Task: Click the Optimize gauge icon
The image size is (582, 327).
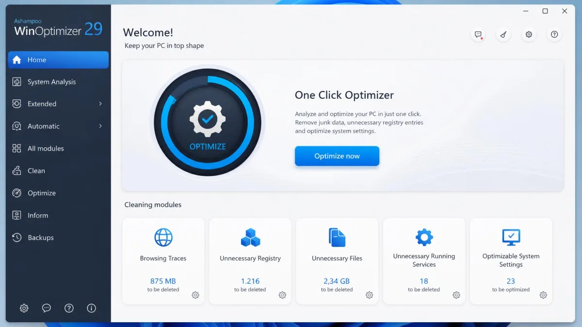Action: 17,193
